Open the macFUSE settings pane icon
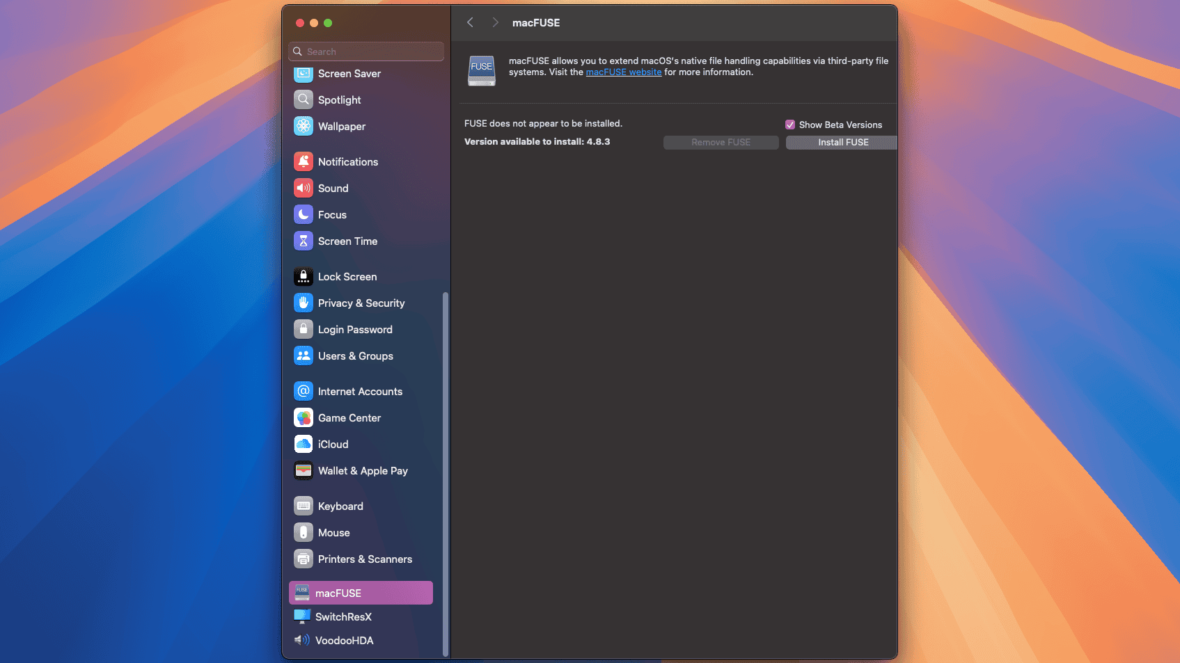Viewport: 1180px width, 663px height. 303,592
